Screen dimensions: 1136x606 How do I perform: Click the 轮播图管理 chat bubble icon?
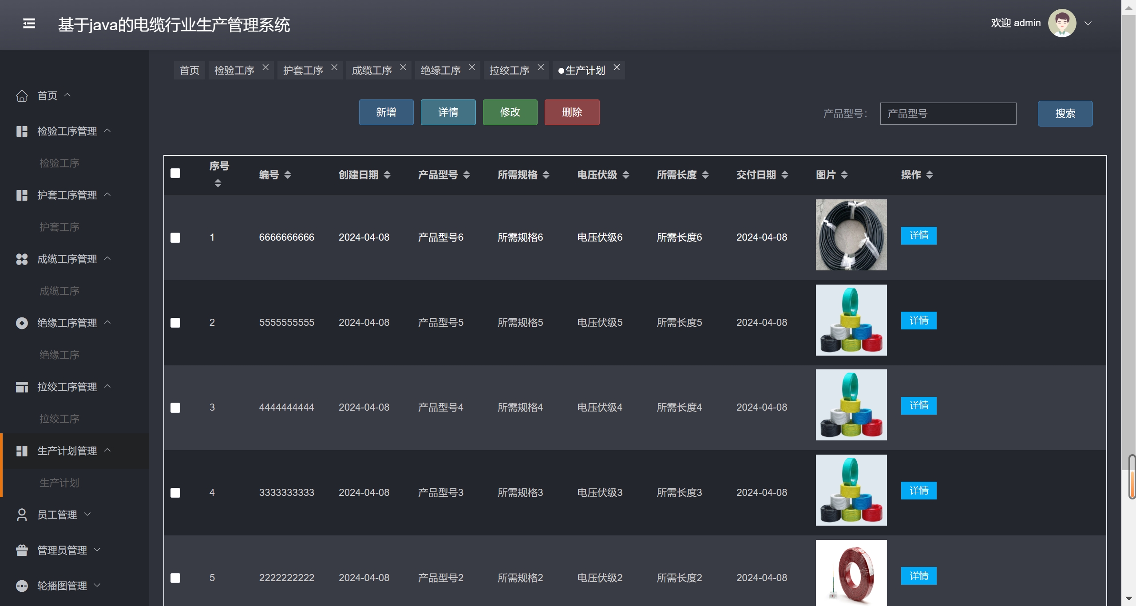coord(22,586)
